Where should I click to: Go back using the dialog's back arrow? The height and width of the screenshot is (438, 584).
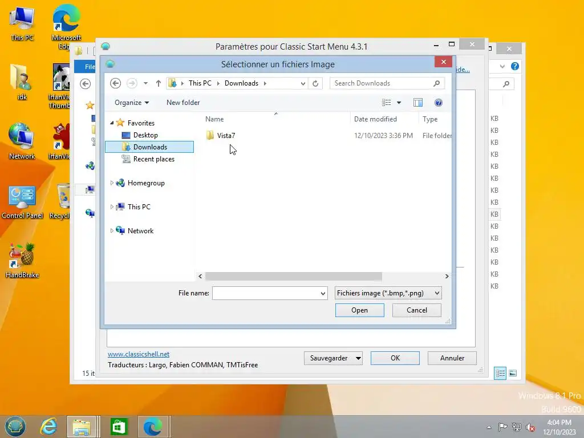click(115, 83)
